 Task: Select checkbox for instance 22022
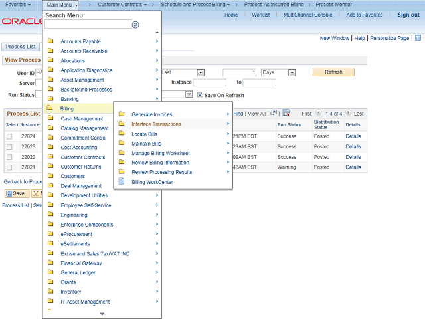(9, 158)
